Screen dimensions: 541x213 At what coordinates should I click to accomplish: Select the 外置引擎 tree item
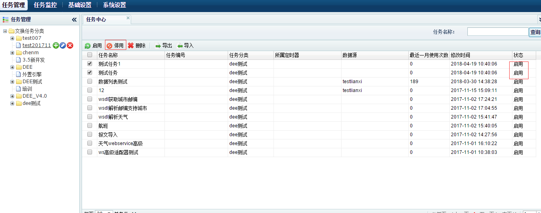click(32, 74)
